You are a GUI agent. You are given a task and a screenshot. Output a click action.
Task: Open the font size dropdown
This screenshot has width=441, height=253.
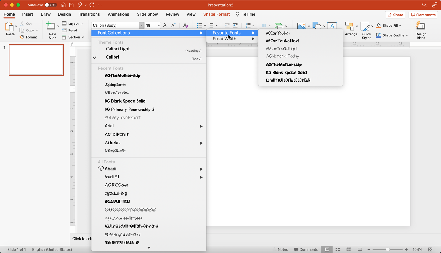[158, 25]
